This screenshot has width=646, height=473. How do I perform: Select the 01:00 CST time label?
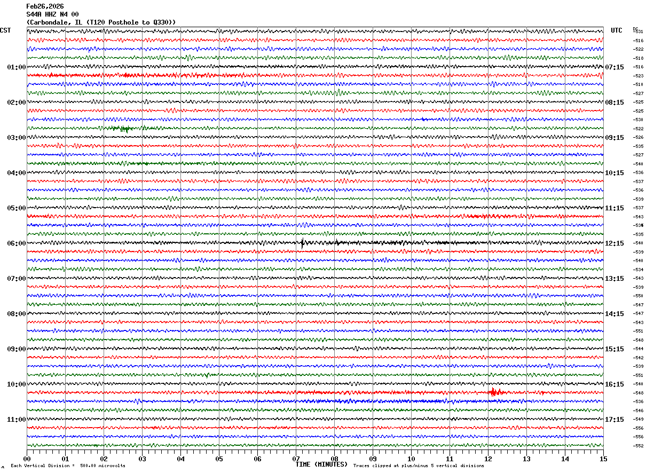(x=17, y=67)
